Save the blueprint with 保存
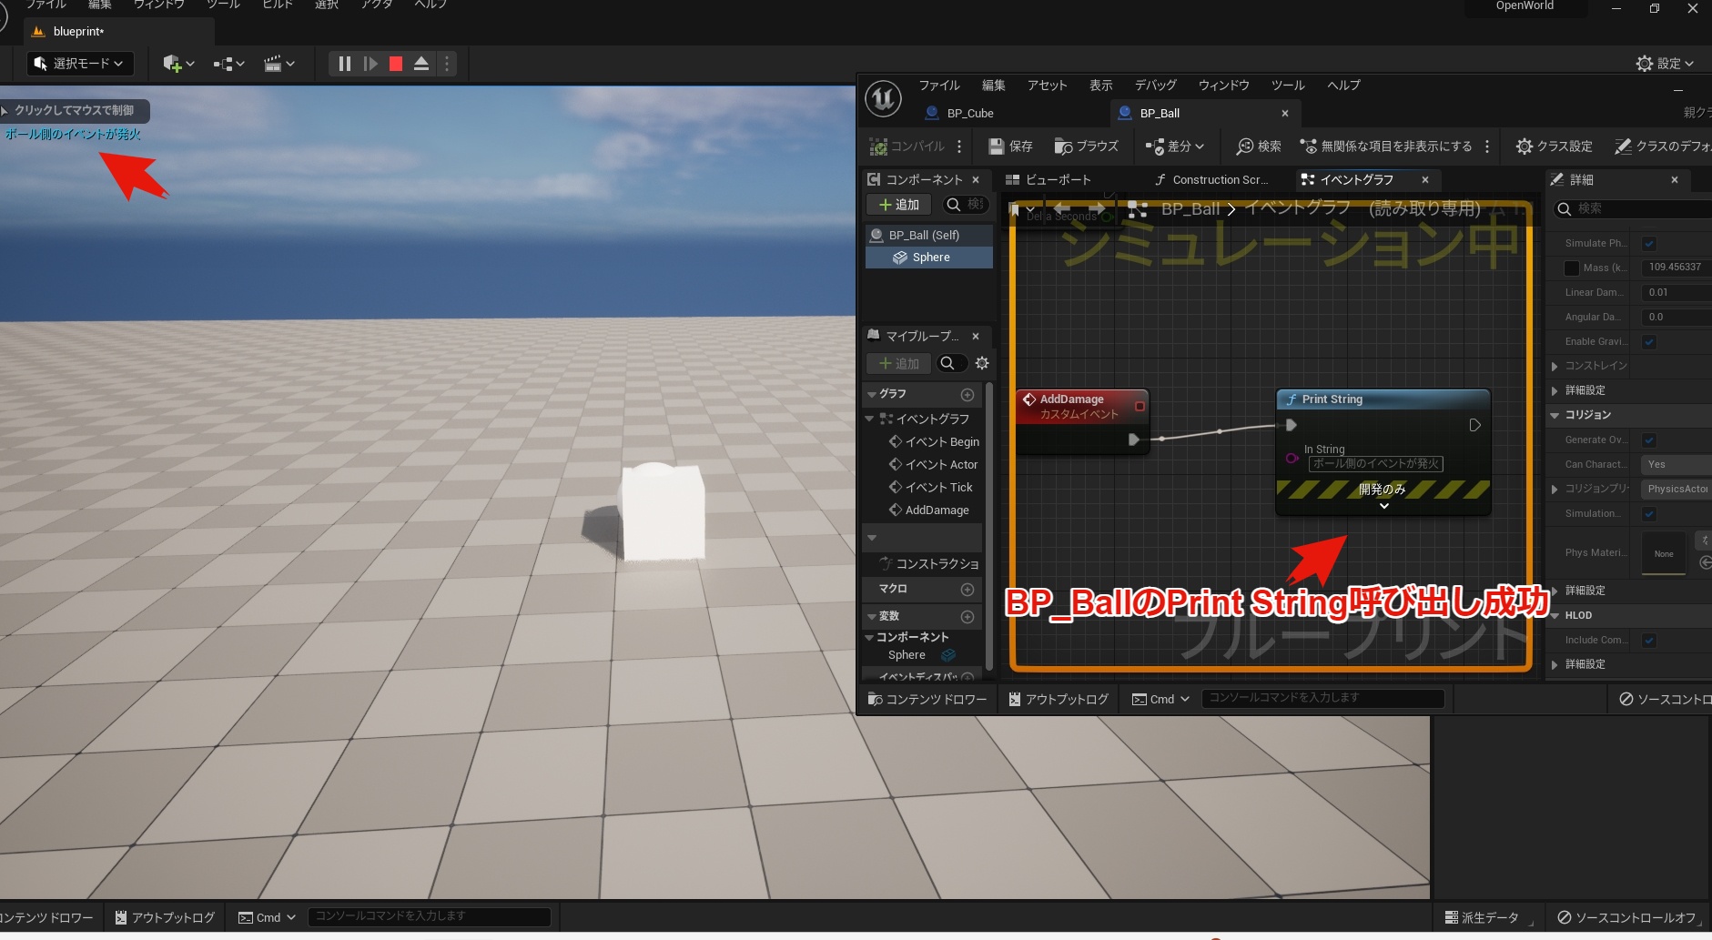 pos(1010,147)
